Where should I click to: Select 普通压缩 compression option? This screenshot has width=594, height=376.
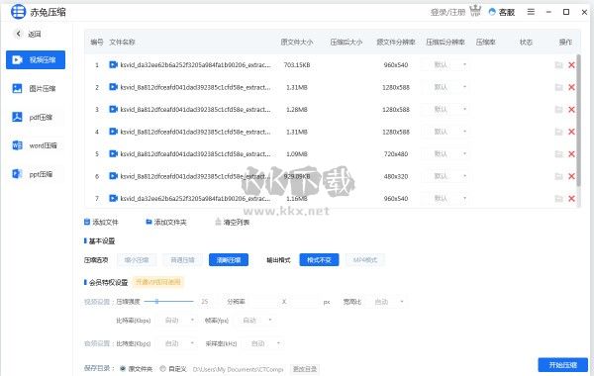click(x=182, y=260)
